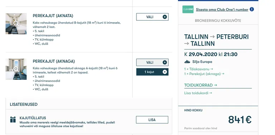The height and width of the screenshot is (135, 275).
Task: Click the Kajutiüllatus service title
Action: pyautogui.click(x=33, y=118)
